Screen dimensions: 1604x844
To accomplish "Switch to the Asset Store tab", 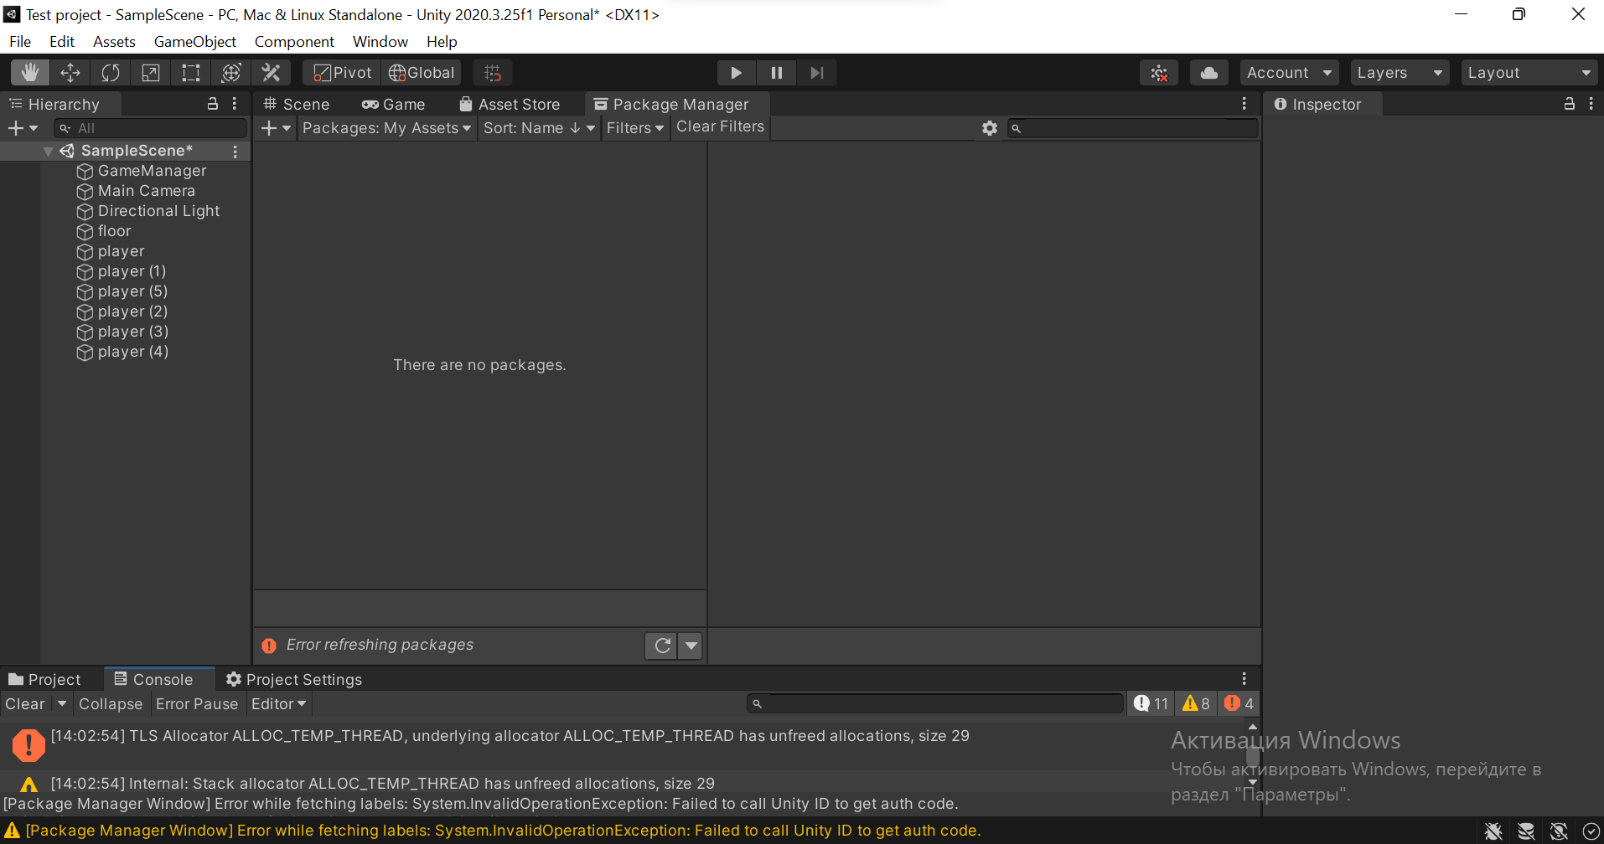I will tap(510, 104).
